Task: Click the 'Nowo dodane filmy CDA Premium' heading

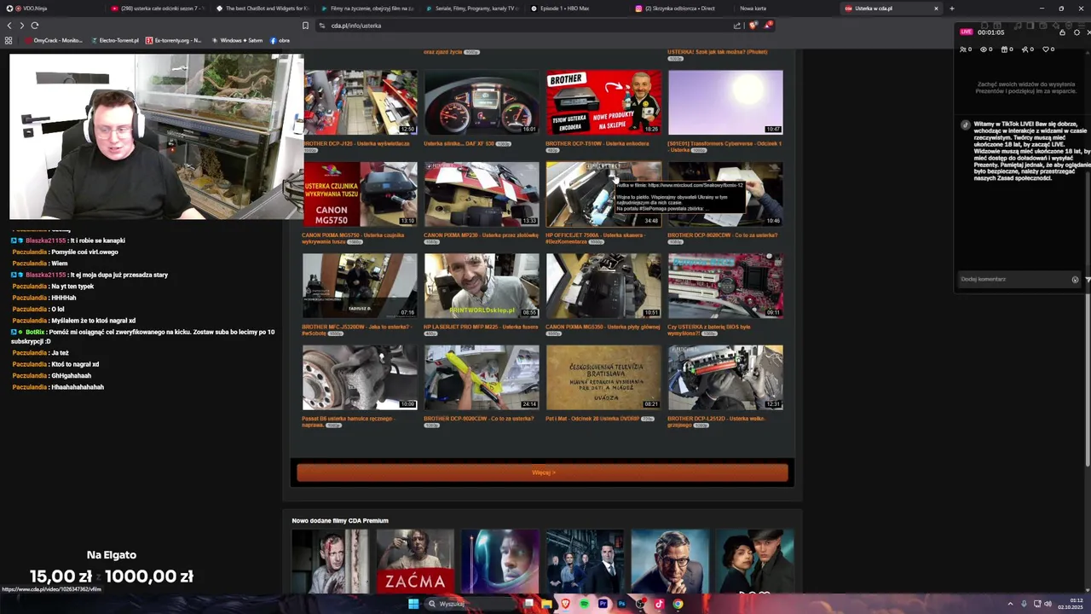Action: click(340, 520)
